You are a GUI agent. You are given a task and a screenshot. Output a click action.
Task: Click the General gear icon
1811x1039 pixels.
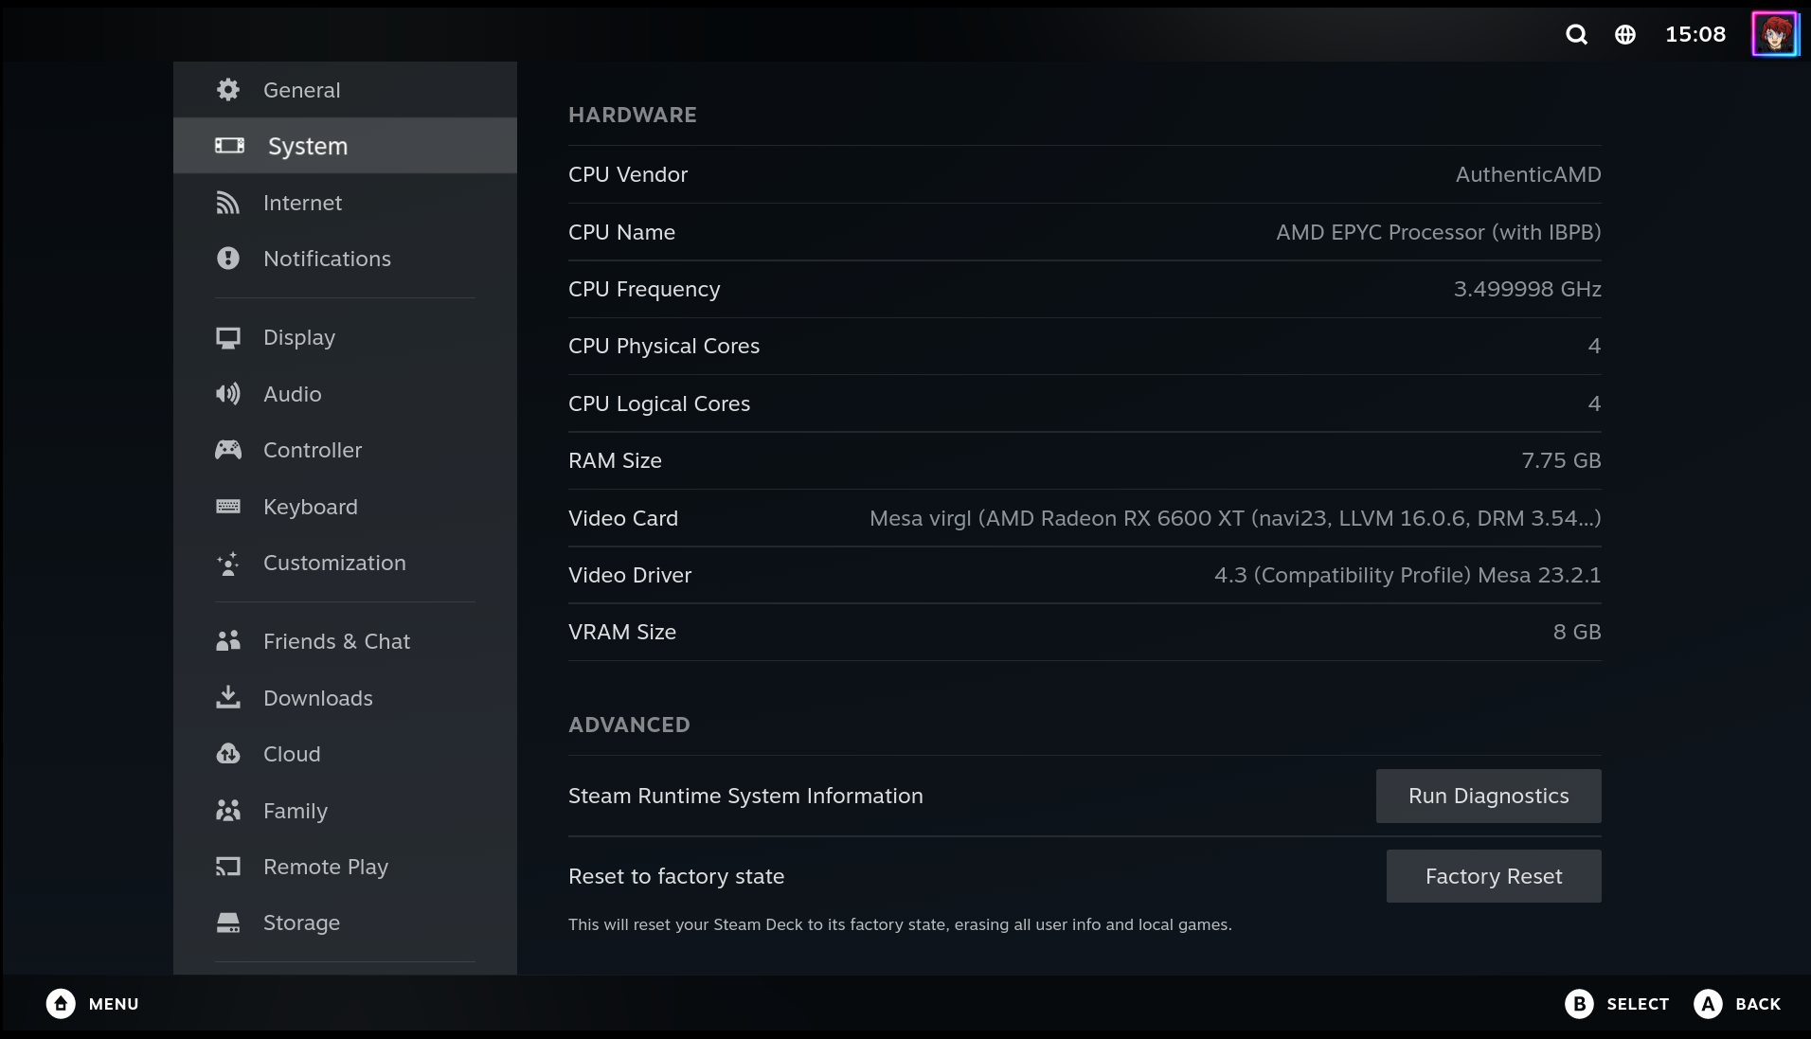tap(228, 90)
